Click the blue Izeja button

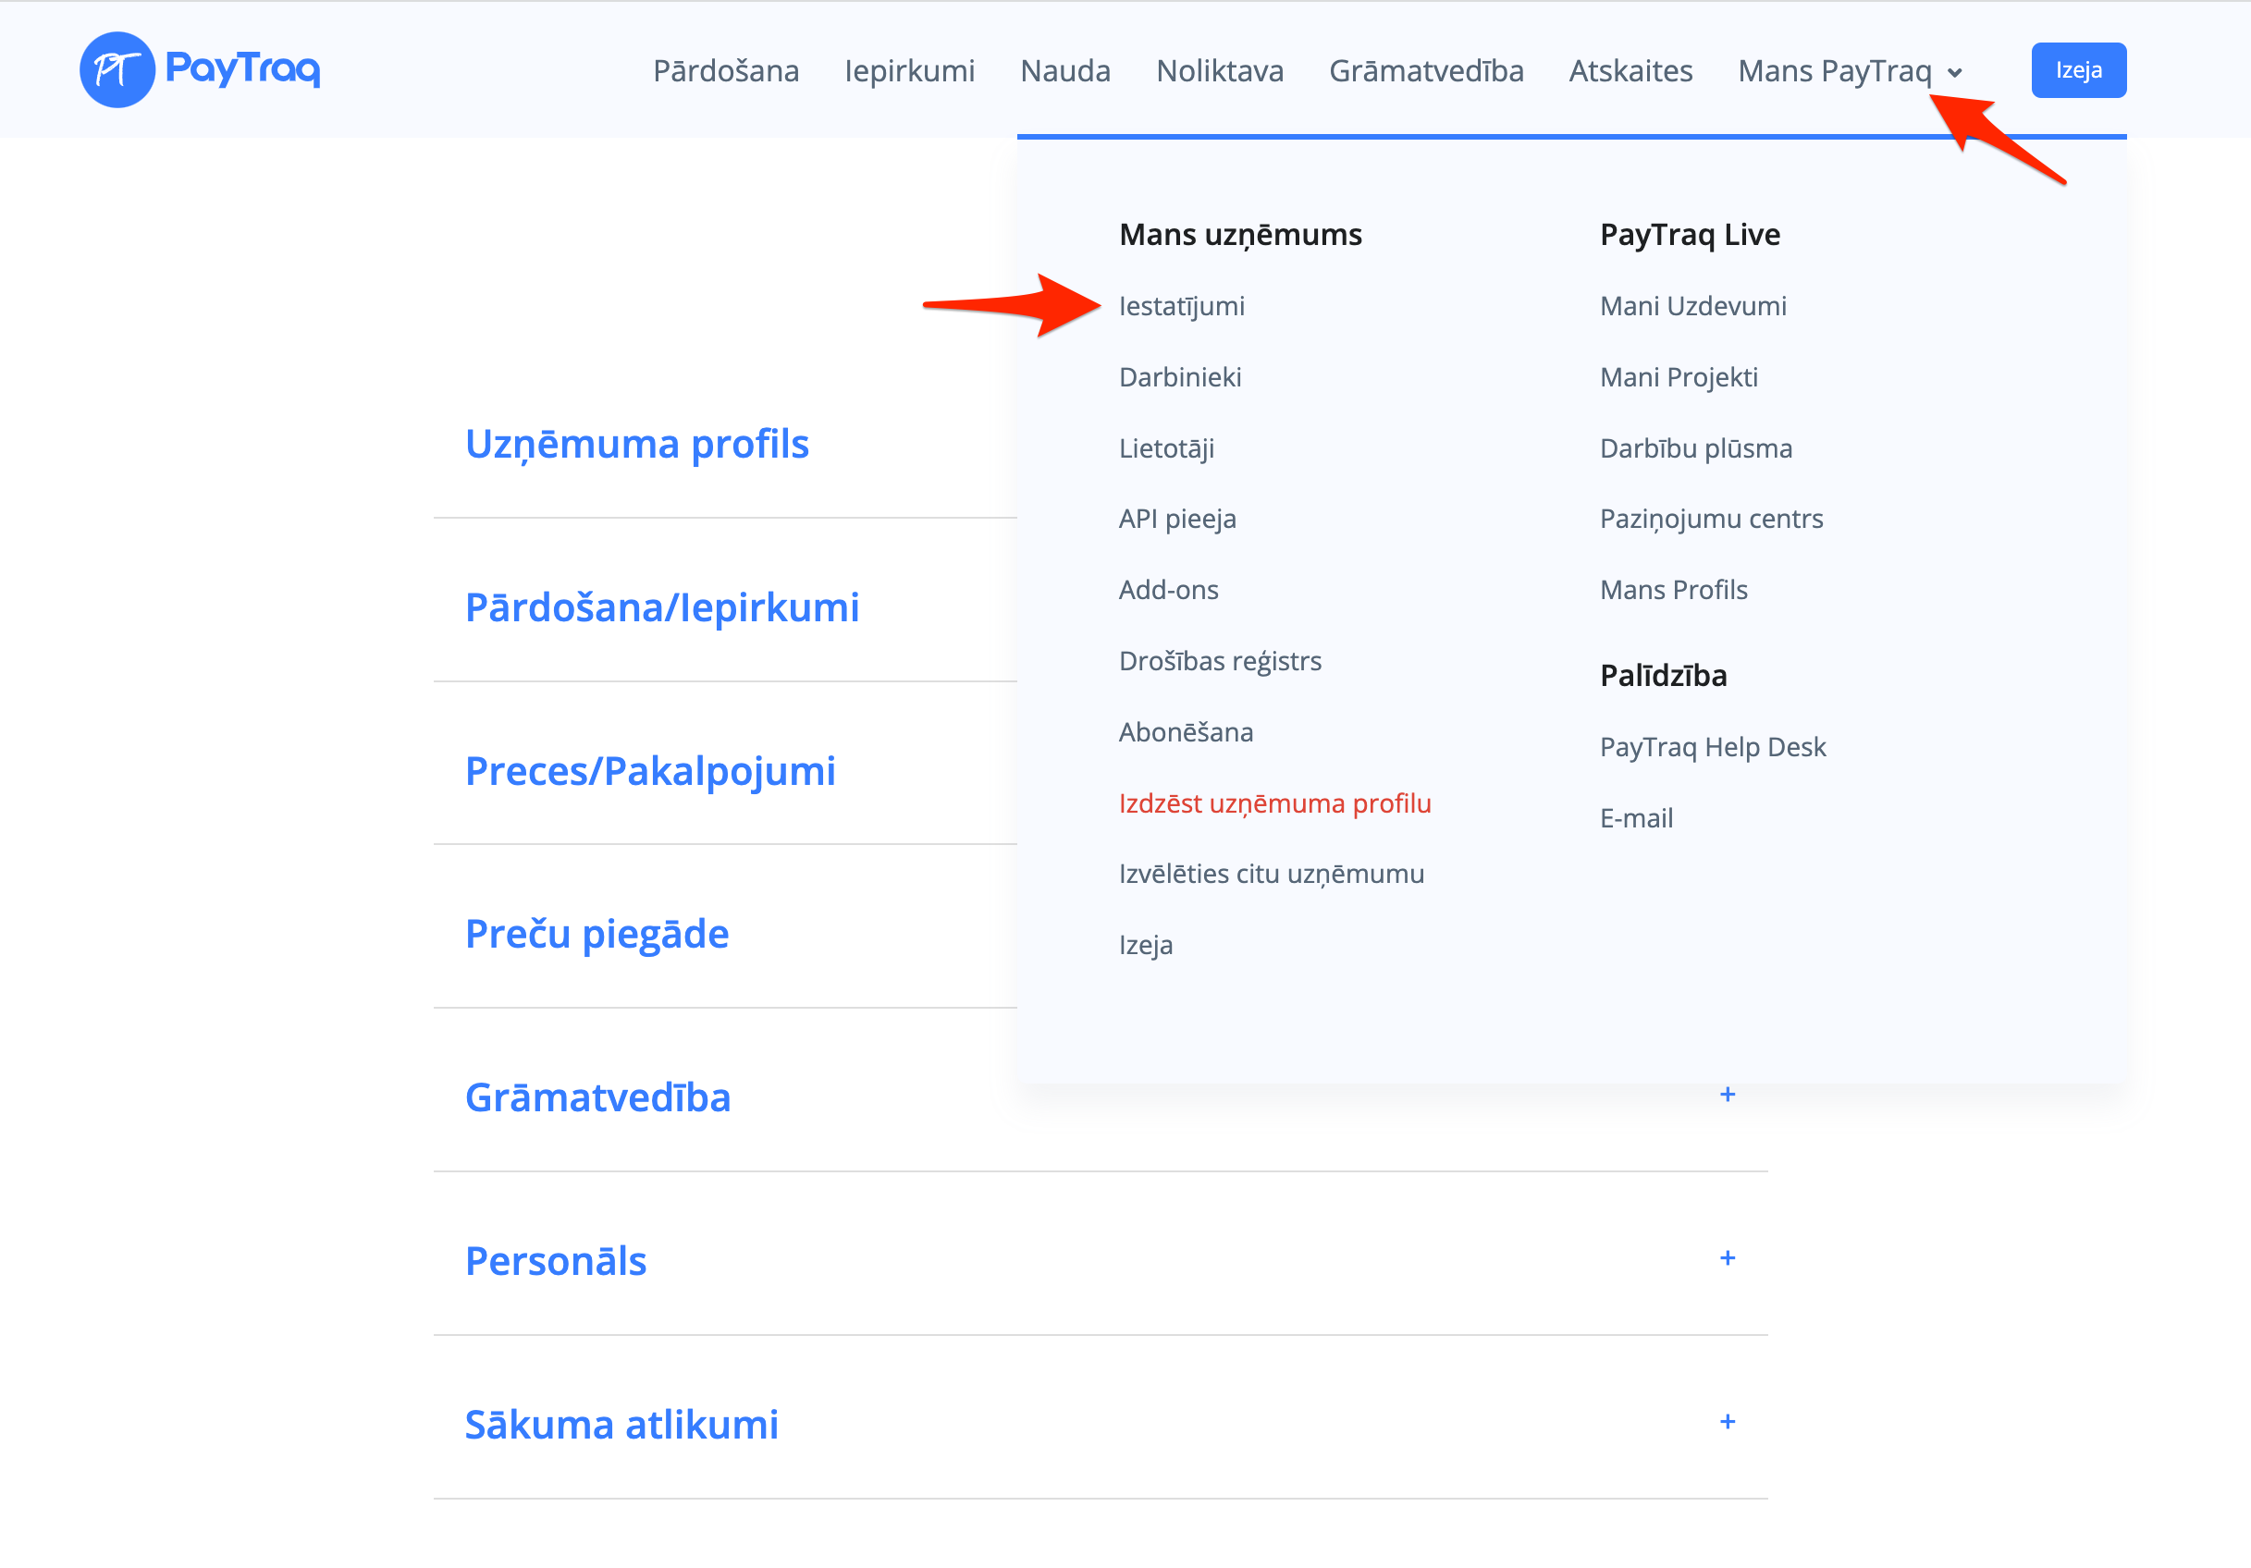[x=2077, y=70]
